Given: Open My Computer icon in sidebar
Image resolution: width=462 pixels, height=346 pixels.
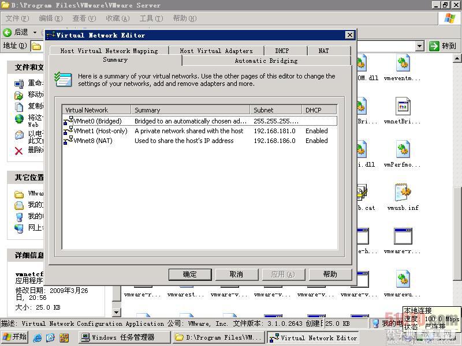Looking at the screenshot, I should (x=19, y=217).
